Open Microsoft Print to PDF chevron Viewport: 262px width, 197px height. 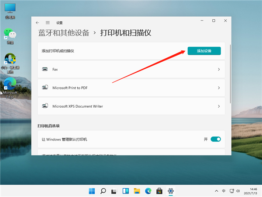coord(218,88)
